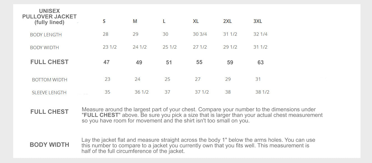Screen dimensions: 372x163
Task: Select the M size column header
Action: (135, 21)
